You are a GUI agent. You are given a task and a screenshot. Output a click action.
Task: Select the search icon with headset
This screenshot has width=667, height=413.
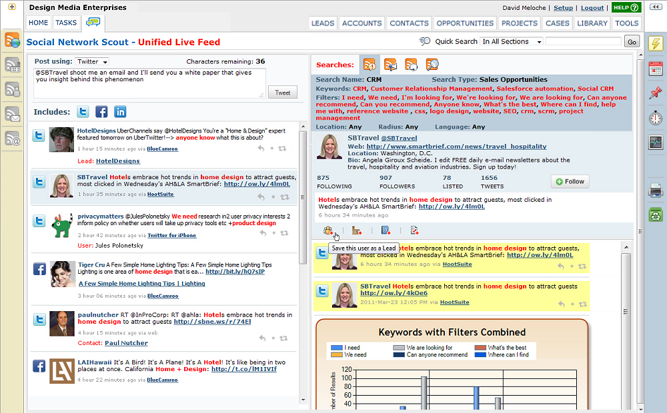pos(411,65)
